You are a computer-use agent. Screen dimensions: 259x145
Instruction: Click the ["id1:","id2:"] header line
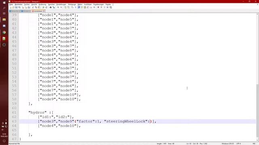(56, 117)
